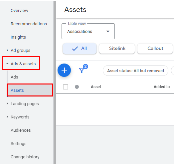The width and height of the screenshot is (174, 164).
Task: Open Audiences in the sidebar
Action: tap(21, 130)
